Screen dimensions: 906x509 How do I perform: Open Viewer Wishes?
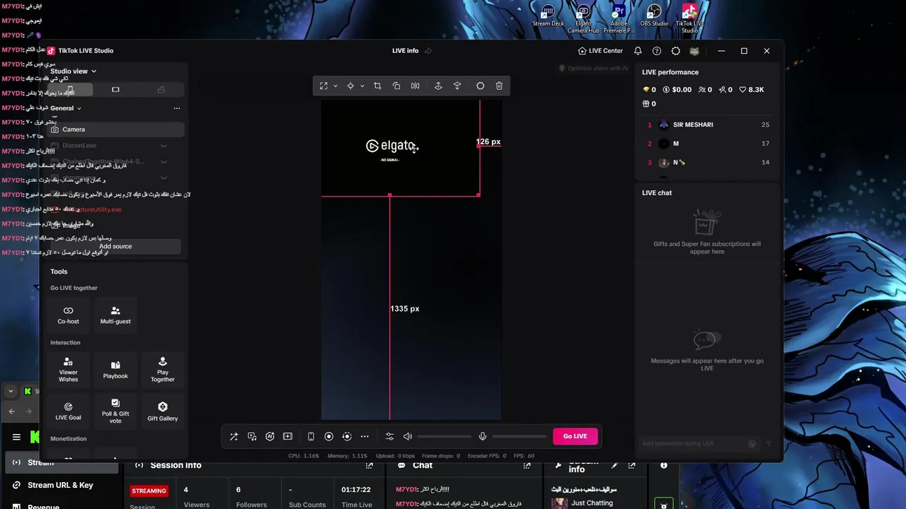click(x=68, y=370)
